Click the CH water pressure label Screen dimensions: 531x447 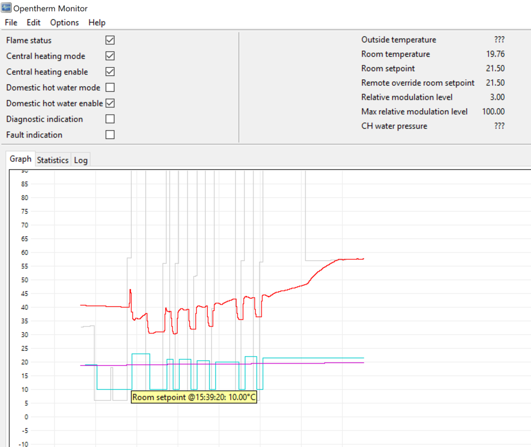pyautogui.click(x=394, y=126)
